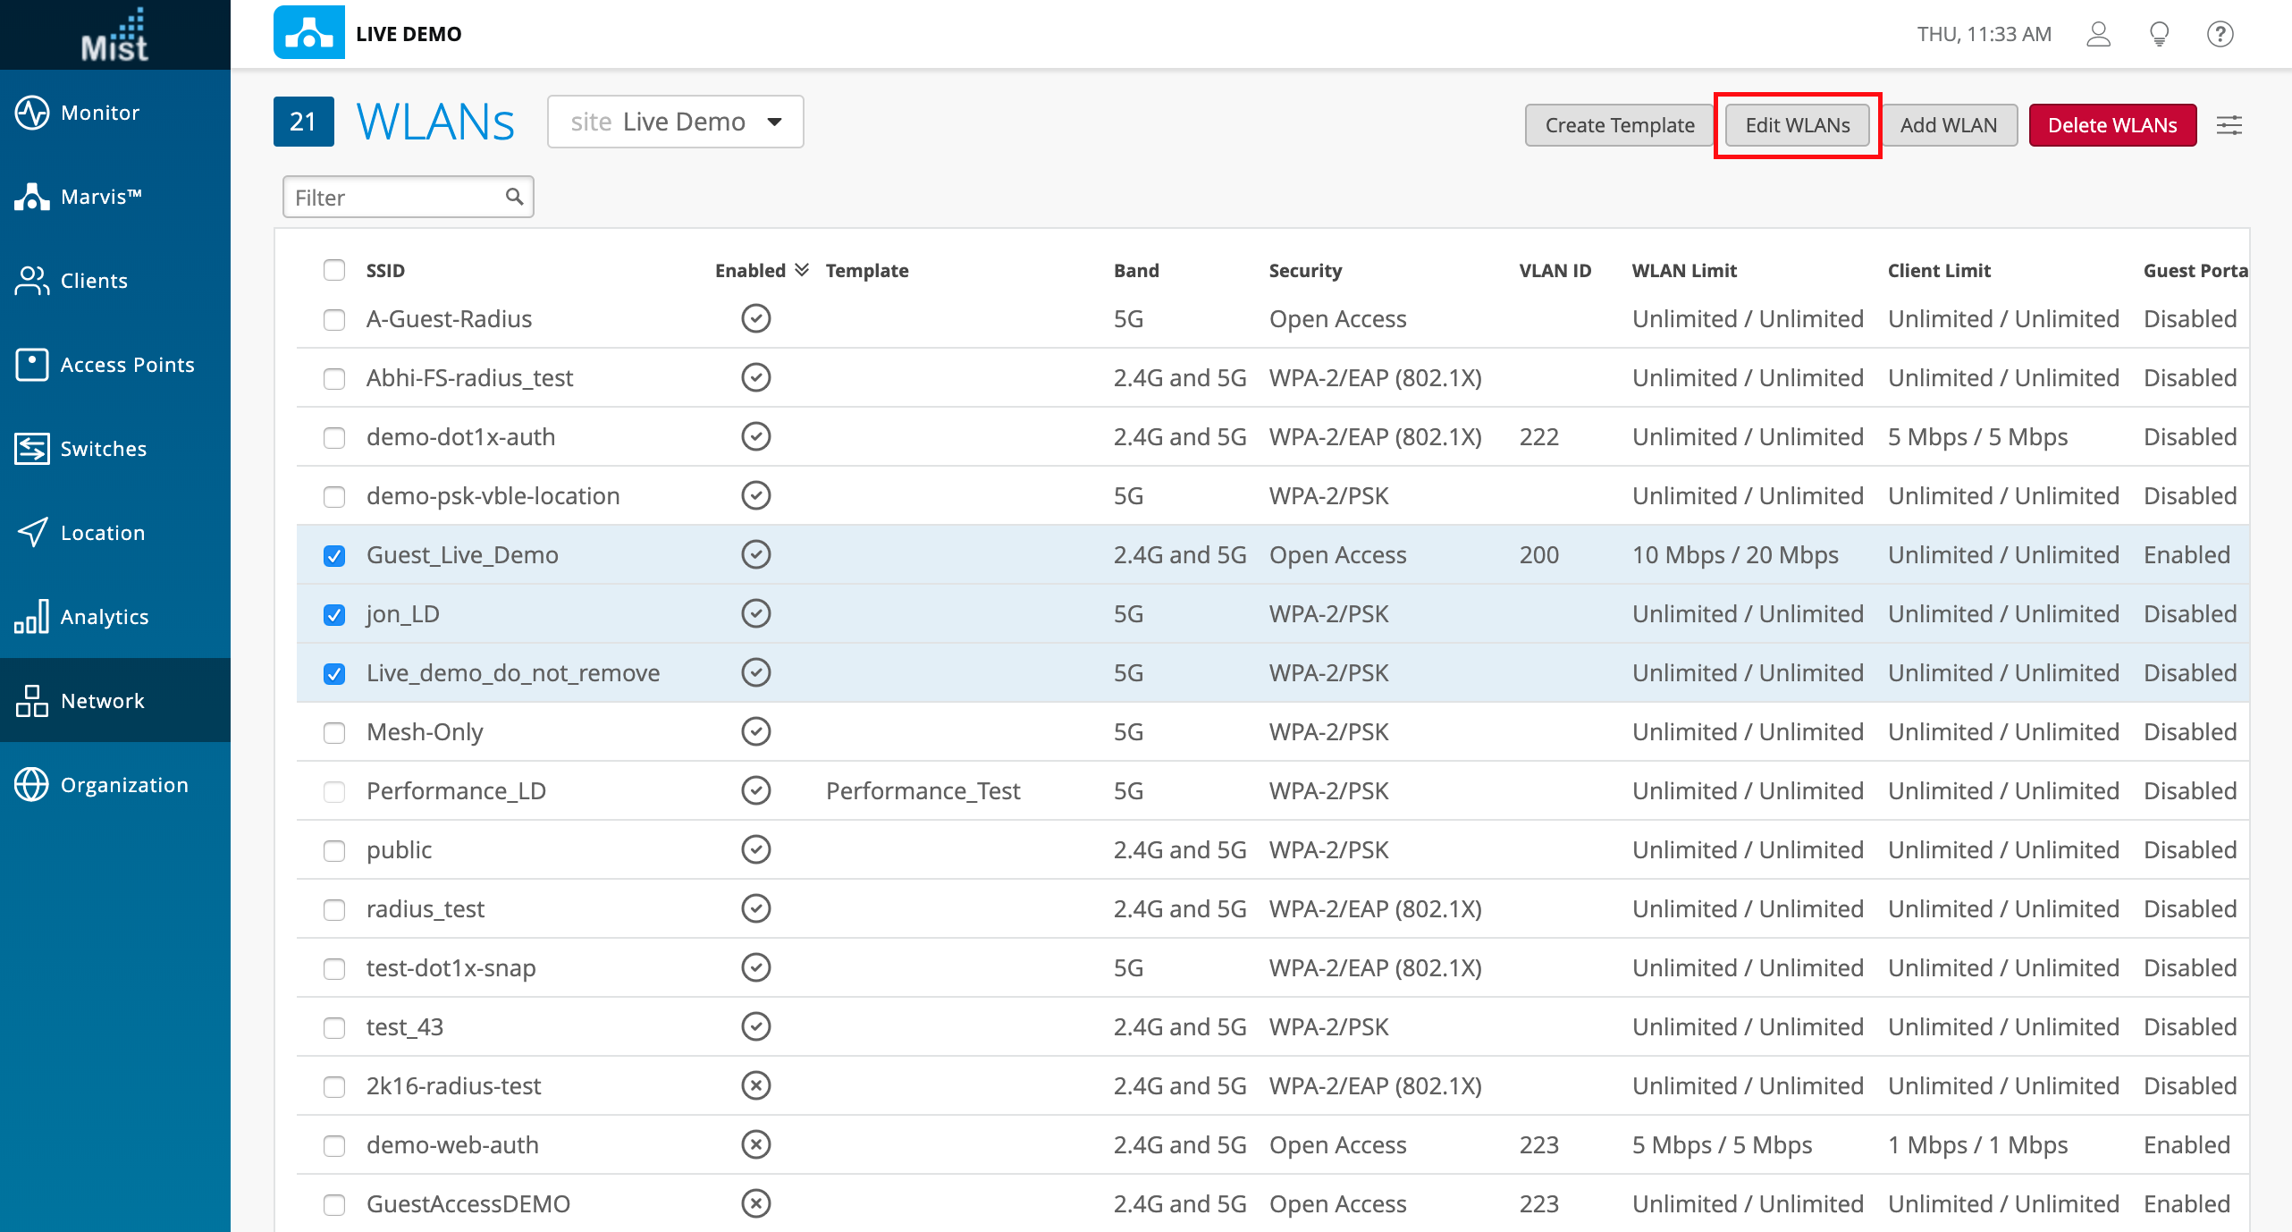
Task: Uncheck the Guest_Live_Demo checkbox
Action: pos(334,556)
